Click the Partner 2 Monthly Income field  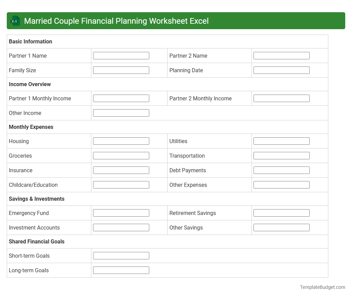click(x=281, y=98)
